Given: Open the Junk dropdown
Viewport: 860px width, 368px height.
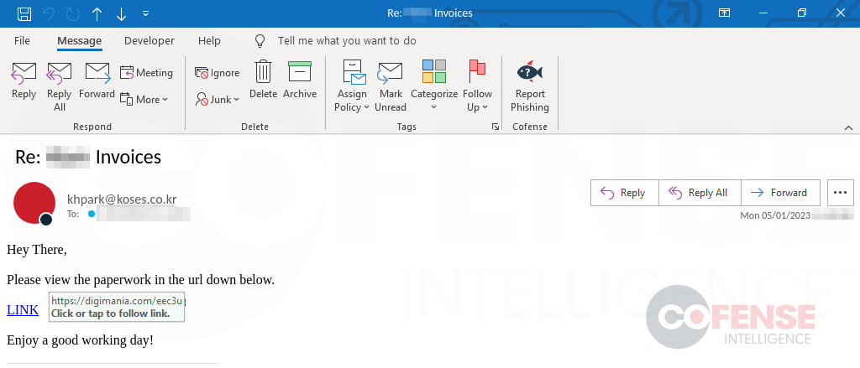Looking at the screenshot, I should (x=218, y=100).
